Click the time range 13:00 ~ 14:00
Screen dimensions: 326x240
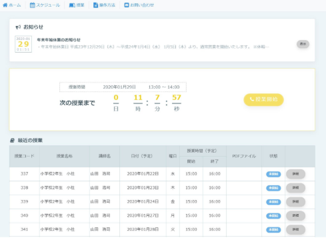coord(164,87)
